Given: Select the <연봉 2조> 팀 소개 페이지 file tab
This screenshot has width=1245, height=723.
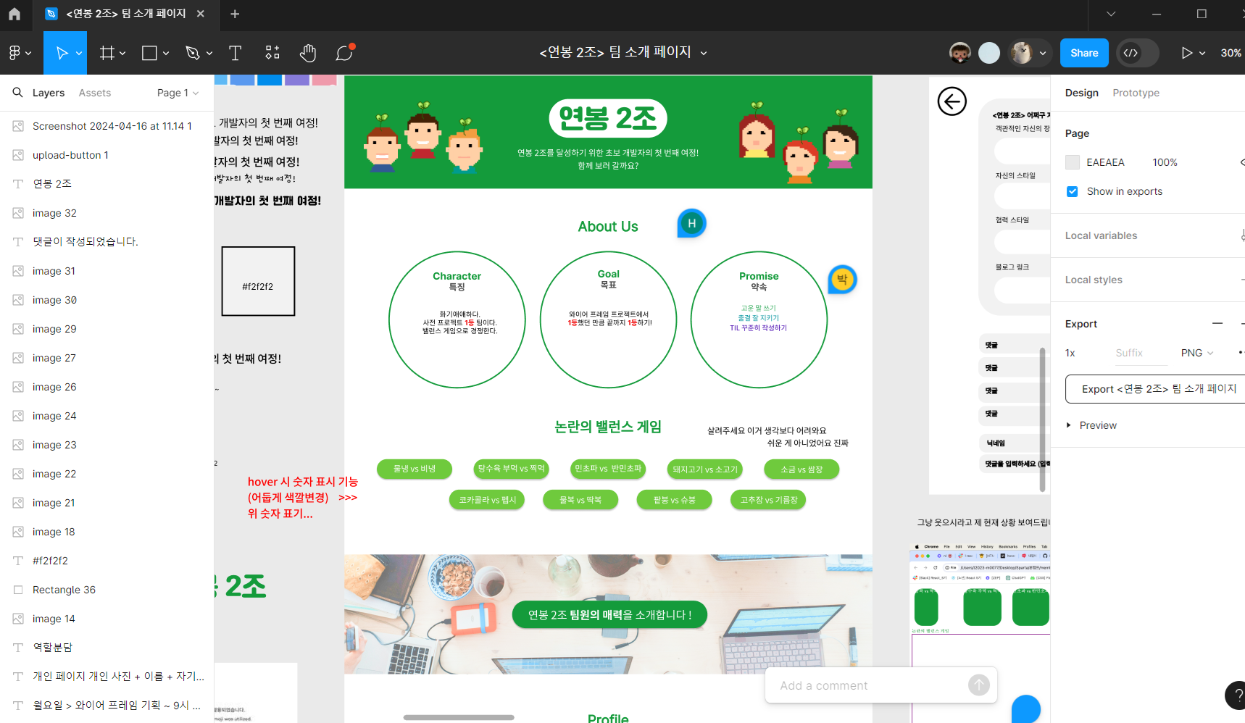Looking at the screenshot, I should (125, 14).
